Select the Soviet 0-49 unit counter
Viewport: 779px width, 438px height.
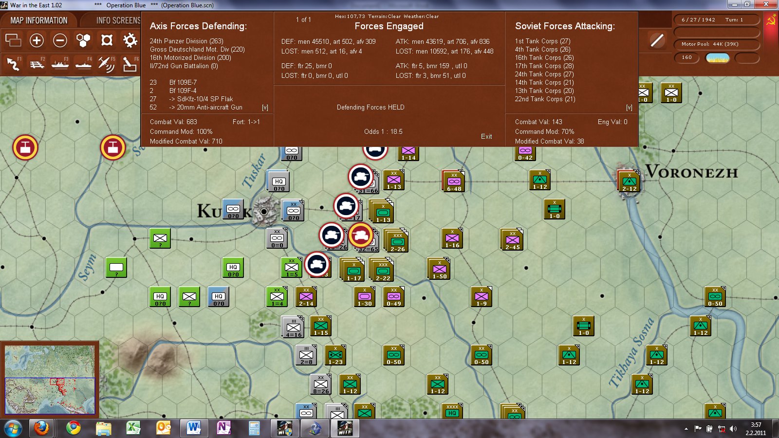[394, 296]
